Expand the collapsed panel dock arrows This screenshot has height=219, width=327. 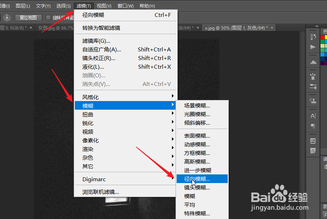coord(317,26)
